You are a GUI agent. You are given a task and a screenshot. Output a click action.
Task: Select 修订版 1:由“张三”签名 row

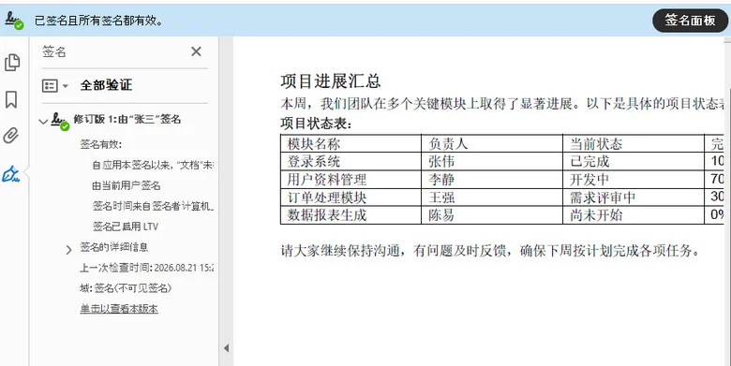[127, 119]
